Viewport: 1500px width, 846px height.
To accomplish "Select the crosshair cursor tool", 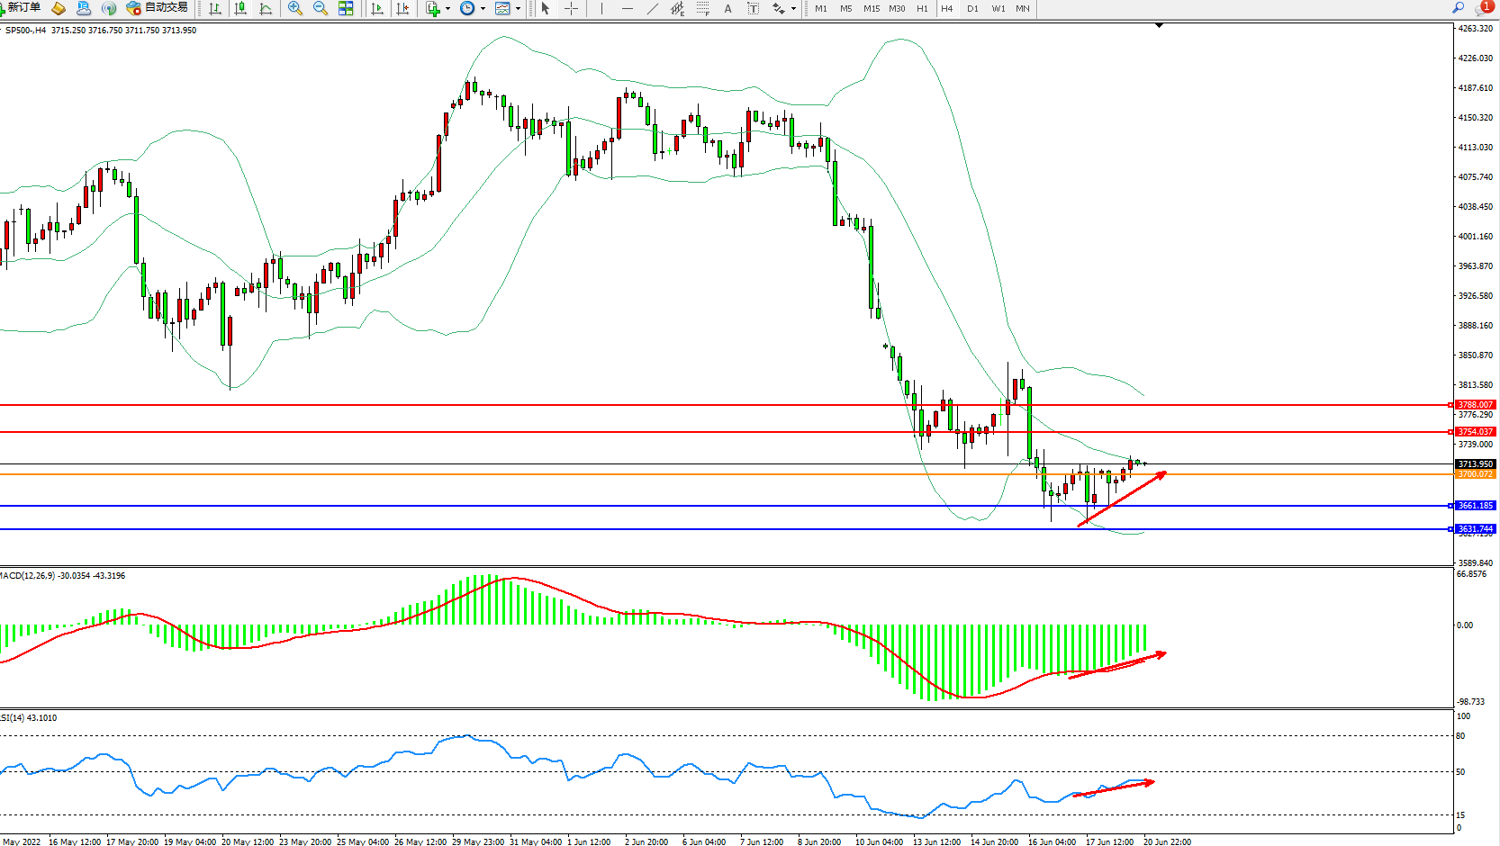I will click(571, 9).
